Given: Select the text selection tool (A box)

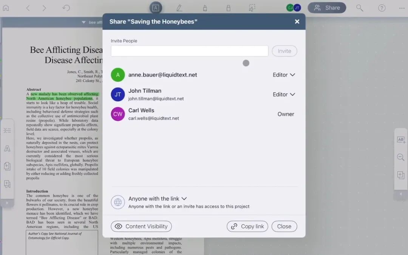Looking at the screenshot, I should coord(156,8).
